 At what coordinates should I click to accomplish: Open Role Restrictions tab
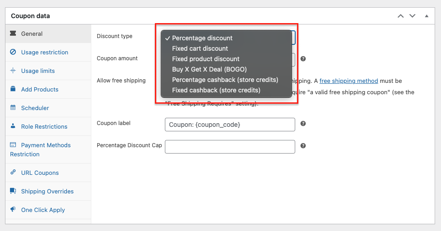coord(48,126)
